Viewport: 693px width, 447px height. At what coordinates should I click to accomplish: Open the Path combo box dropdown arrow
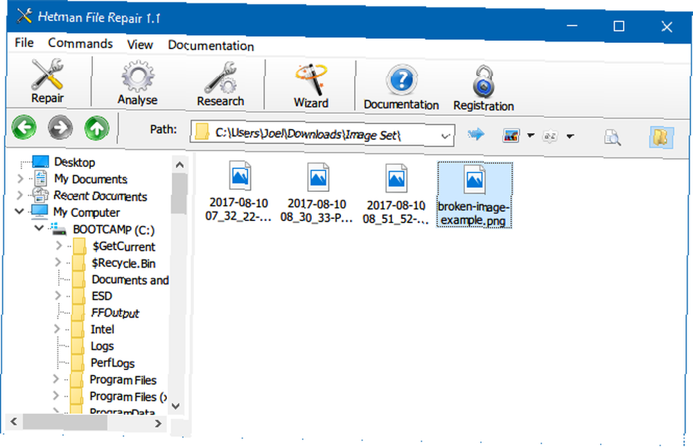tap(446, 136)
